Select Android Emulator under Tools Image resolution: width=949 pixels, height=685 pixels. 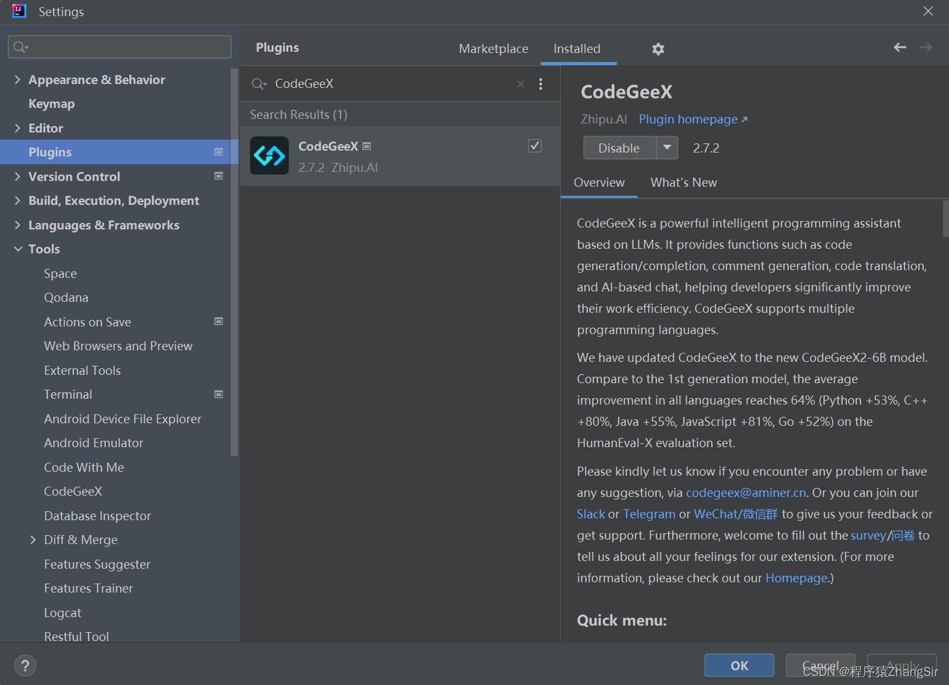click(x=94, y=443)
